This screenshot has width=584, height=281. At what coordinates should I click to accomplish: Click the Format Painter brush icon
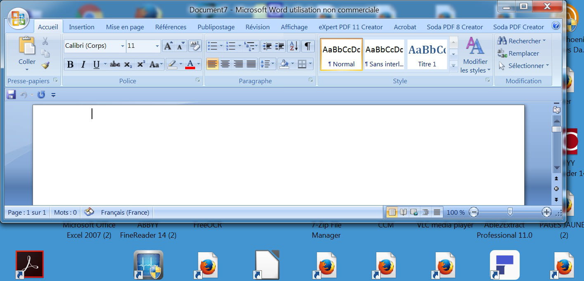pyautogui.click(x=45, y=66)
